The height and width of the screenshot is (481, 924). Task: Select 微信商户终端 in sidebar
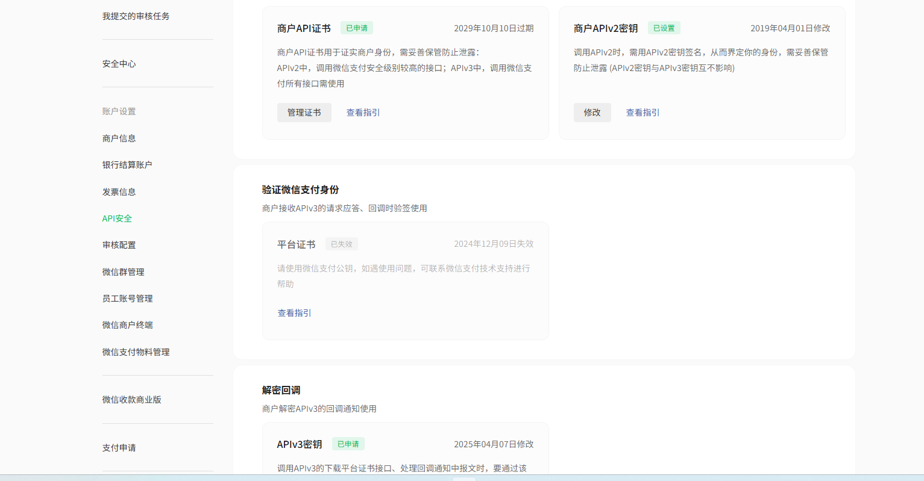[x=128, y=325]
